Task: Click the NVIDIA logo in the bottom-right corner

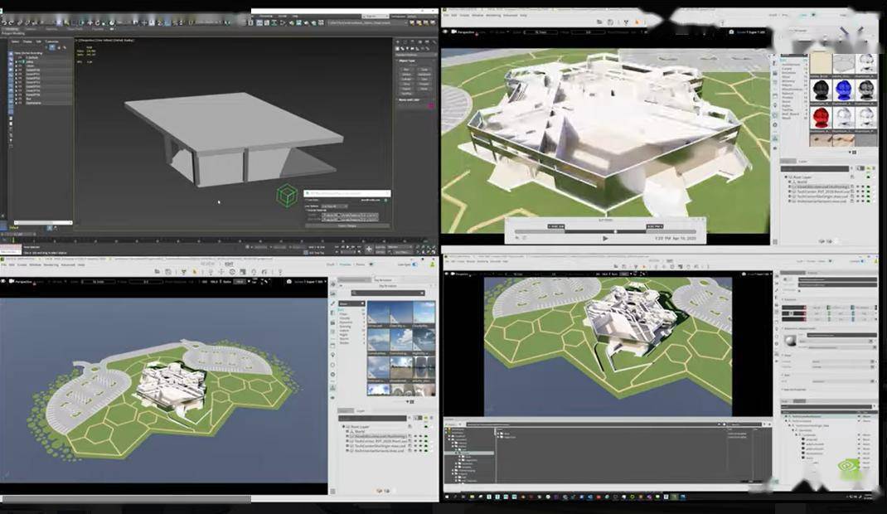Action: [848, 466]
